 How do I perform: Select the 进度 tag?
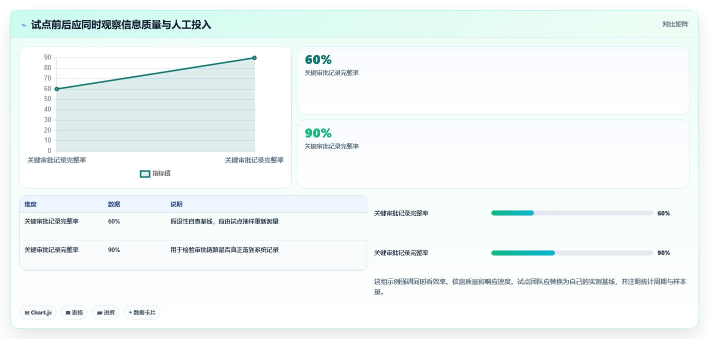click(106, 312)
